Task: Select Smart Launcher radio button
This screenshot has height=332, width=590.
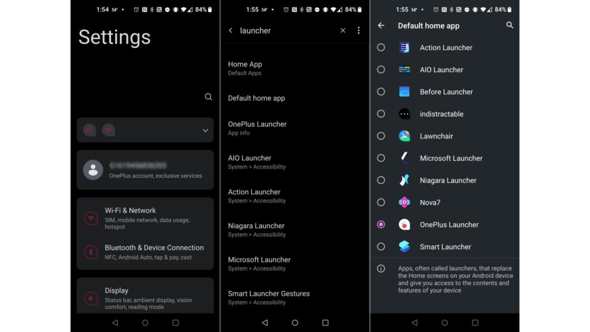Action: 381,247
